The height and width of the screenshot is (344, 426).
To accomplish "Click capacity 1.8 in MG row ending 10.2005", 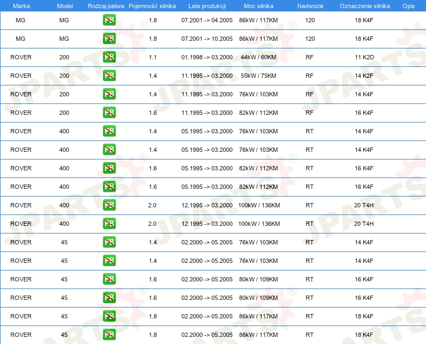I will point(153,39).
